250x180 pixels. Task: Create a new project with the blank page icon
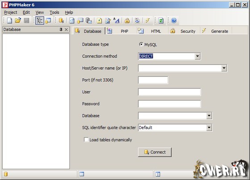(x=9, y=20)
